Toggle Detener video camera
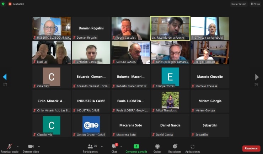This screenshot has height=154, width=263. click(31, 147)
